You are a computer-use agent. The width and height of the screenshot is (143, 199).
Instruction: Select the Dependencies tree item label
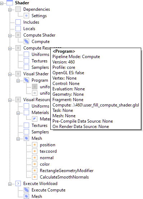37,9
